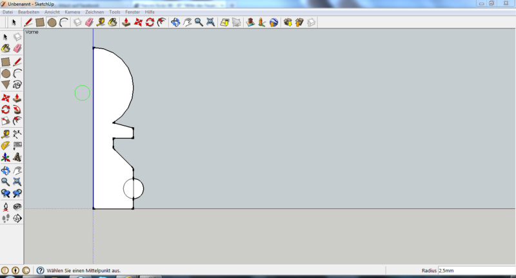Select the Polygon tool in left toolbar
The height and width of the screenshot is (278, 516).
(6, 84)
